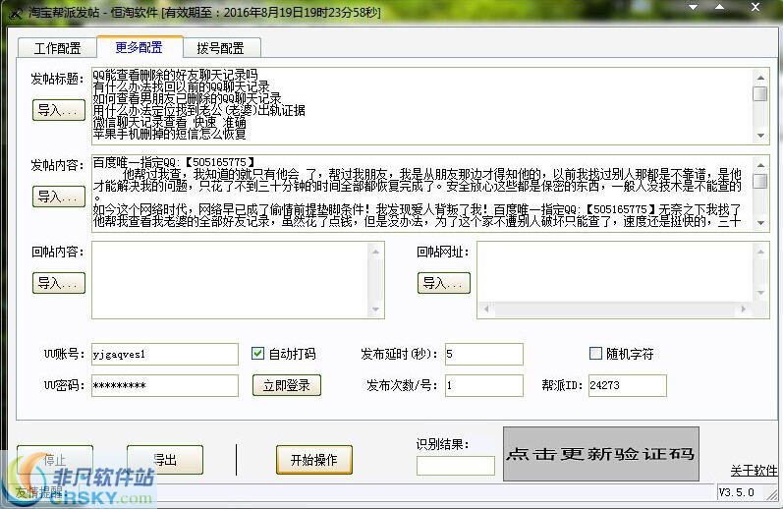The height and width of the screenshot is (509, 783).
Task: Click title line 苹果手机删掉的短信怎么恢复
Action: [169, 134]
